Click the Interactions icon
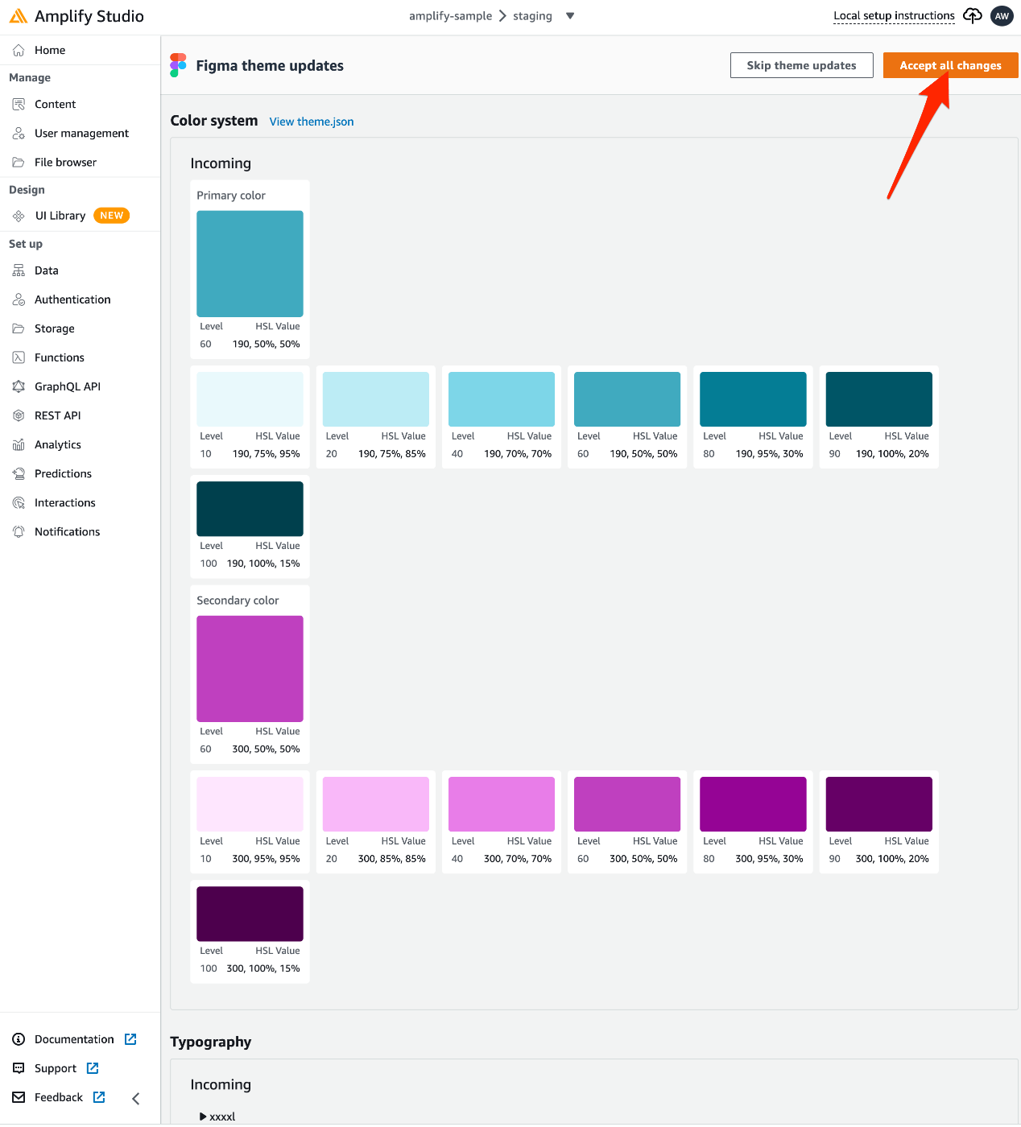This screenshot has width=1021, height=1127. (19, 502)
